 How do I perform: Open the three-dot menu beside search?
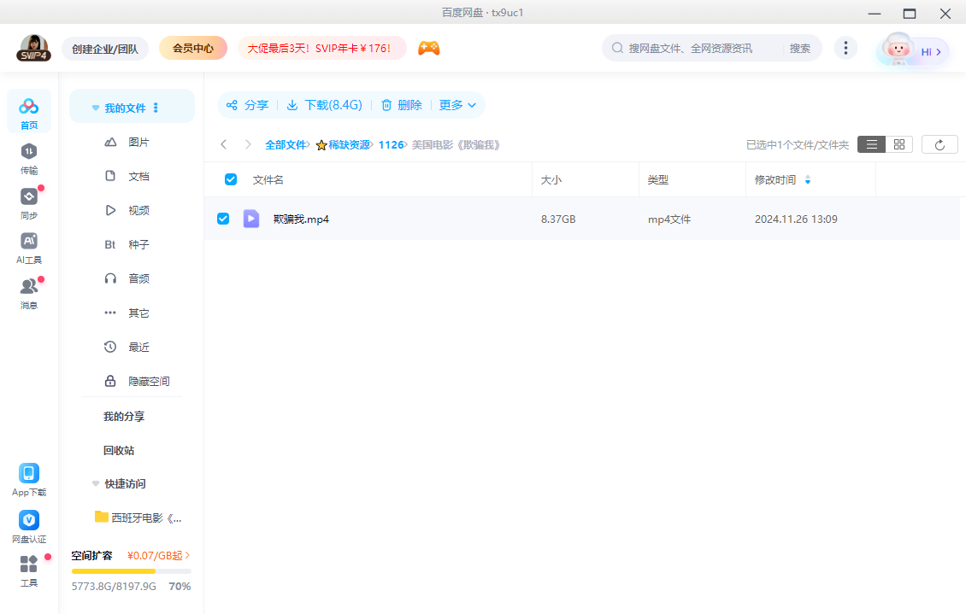coord(845,48)
